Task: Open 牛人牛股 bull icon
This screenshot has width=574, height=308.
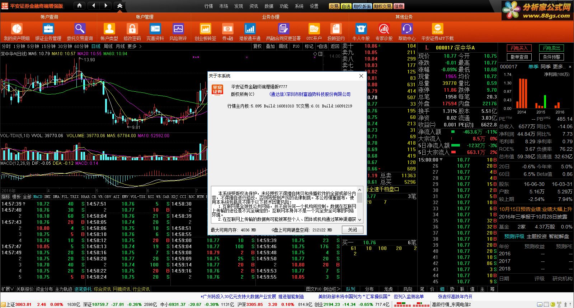Action: [361, 29]
